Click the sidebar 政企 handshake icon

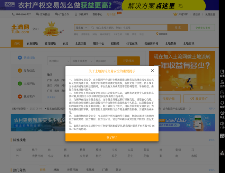[x=222, y=113]
